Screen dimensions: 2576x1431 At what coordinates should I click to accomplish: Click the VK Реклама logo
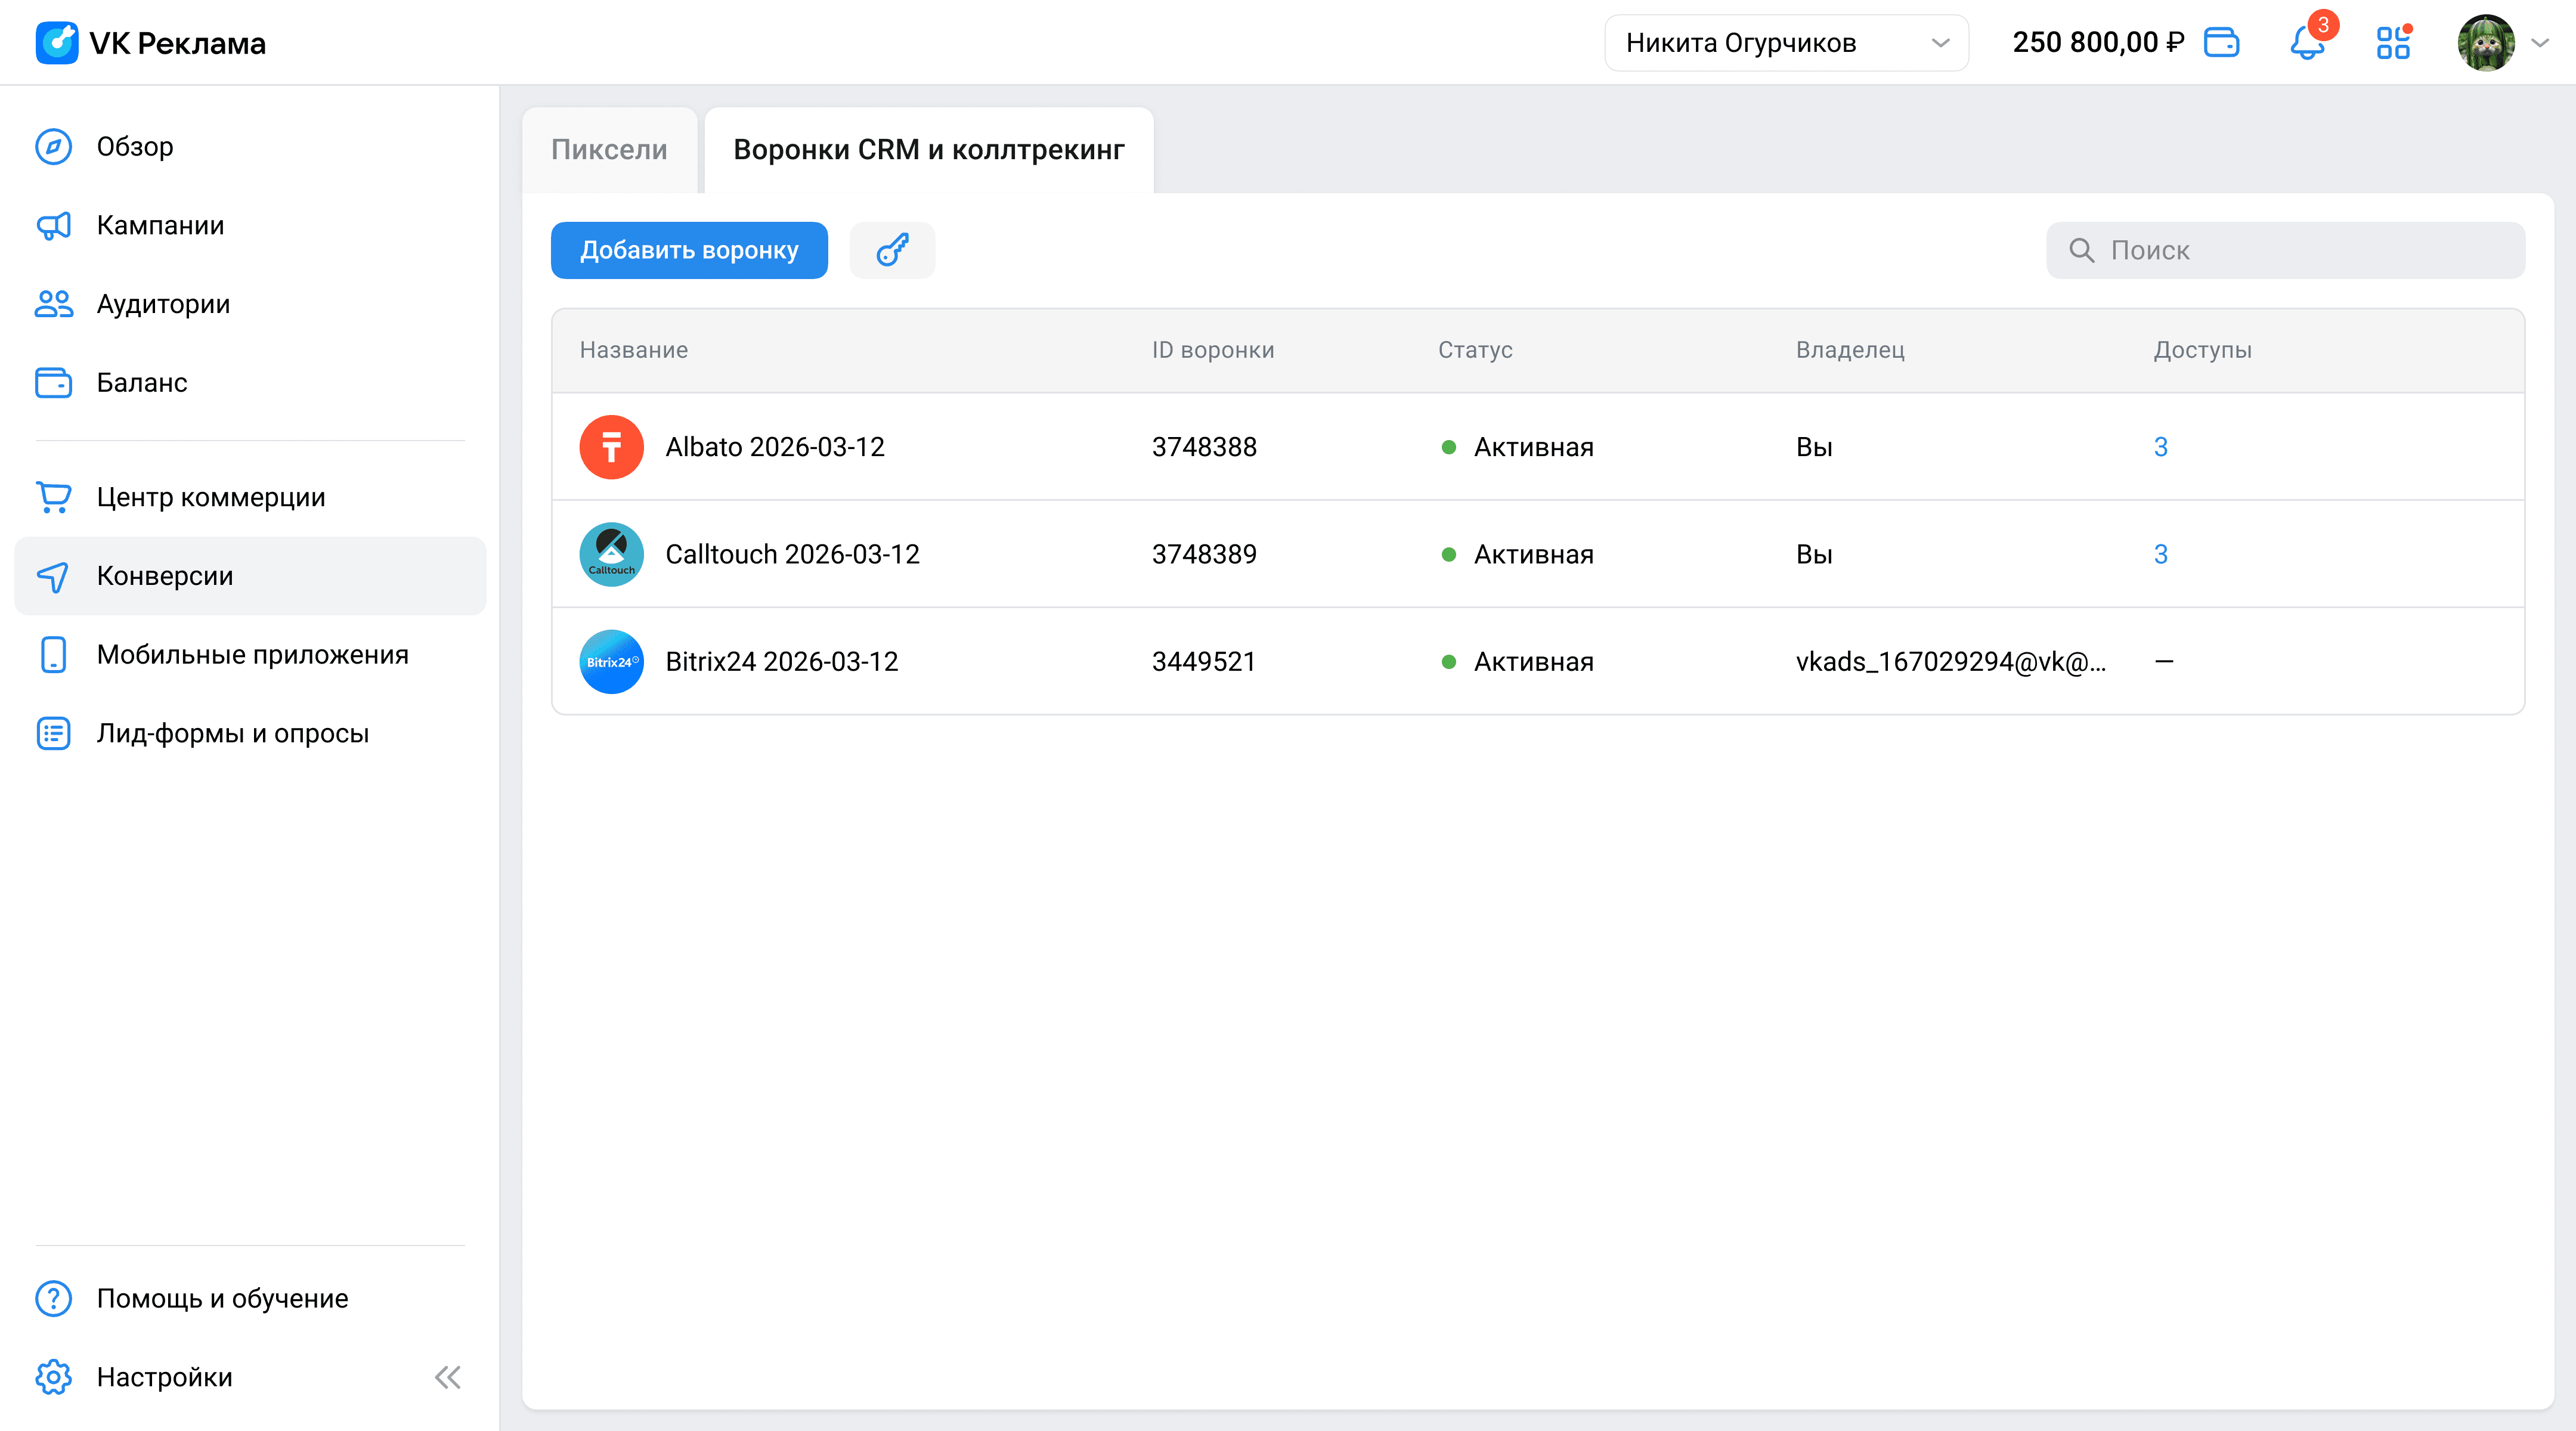[x=151, y=43]
